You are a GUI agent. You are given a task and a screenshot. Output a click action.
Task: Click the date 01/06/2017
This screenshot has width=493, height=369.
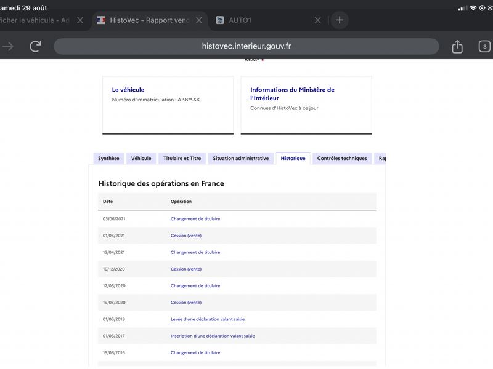click(x=114, y=336)
